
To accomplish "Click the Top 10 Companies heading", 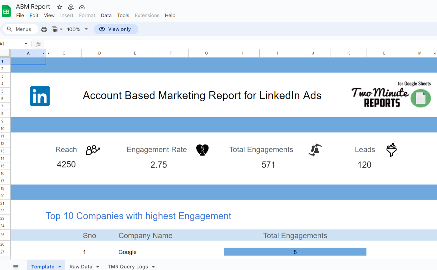I will pyautogui.click(x=139, y=216).
